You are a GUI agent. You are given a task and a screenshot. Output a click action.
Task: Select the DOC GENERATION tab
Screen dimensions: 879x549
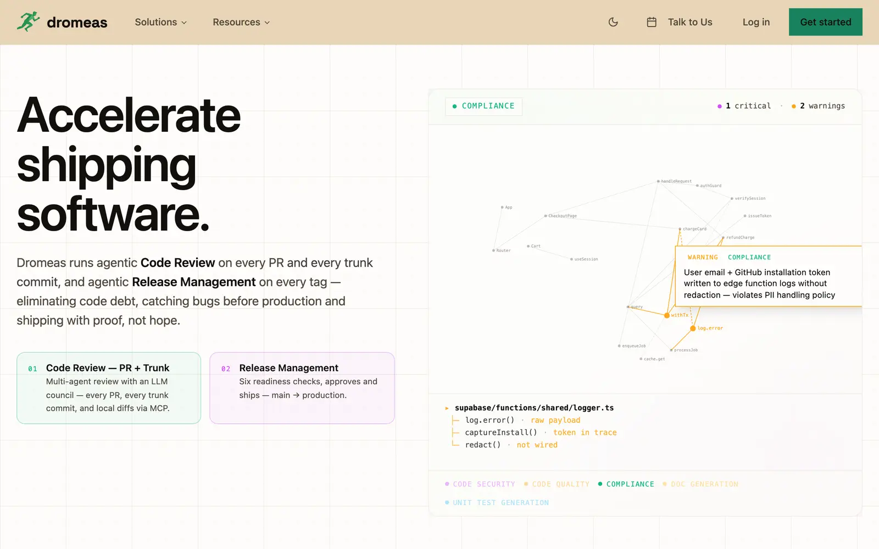[x=700, y=484]
